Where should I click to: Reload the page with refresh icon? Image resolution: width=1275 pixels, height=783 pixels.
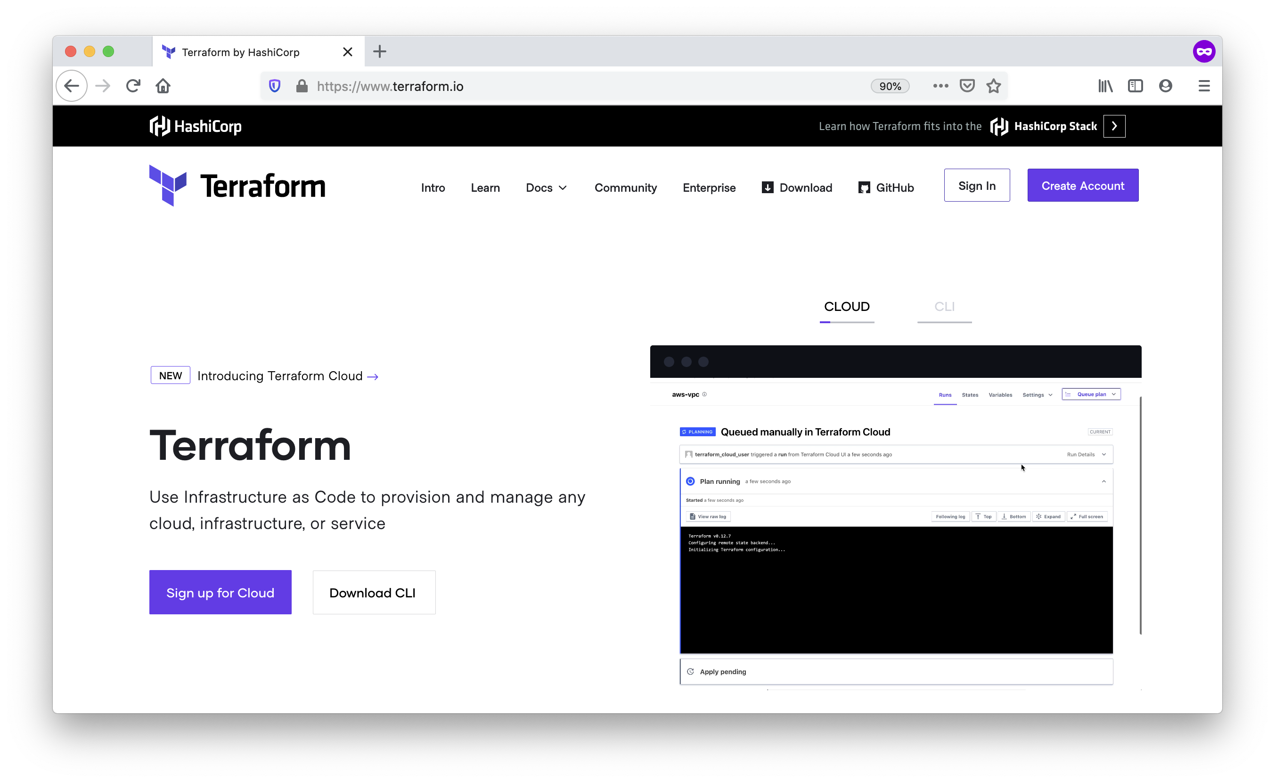click(x=133, y=86)
